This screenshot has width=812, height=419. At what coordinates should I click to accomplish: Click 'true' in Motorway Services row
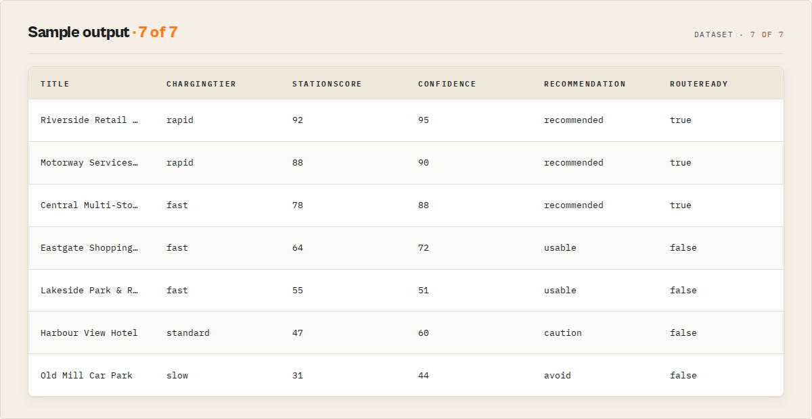pyautogui.click(x=681, y=163)
